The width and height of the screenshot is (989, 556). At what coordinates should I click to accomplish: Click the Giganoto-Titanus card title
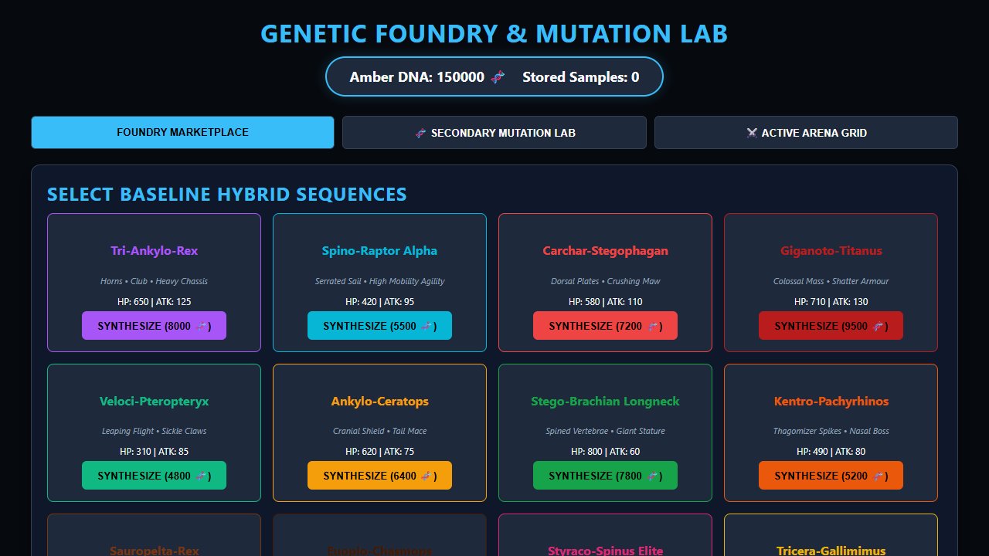(831, 251)
